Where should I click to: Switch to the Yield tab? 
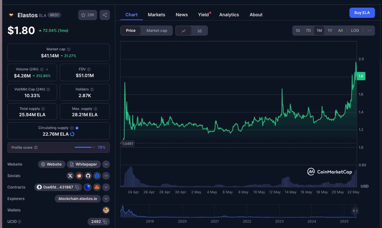pyautogui.click(x=204, y=15)
